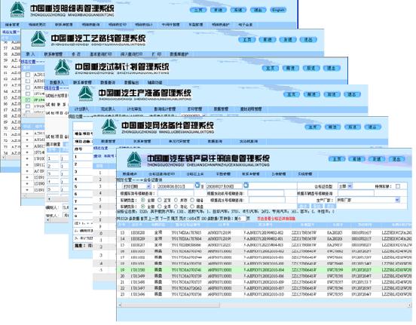Open 电子会签 in the 明细表 window menu
The height and width of the screenshot is (325, 416).
pyautogui.click(x=245, y=25)
